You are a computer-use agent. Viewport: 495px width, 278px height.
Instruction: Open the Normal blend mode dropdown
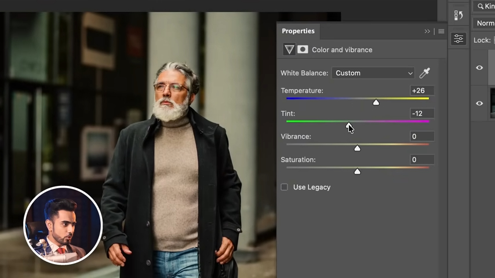[484, 23]
